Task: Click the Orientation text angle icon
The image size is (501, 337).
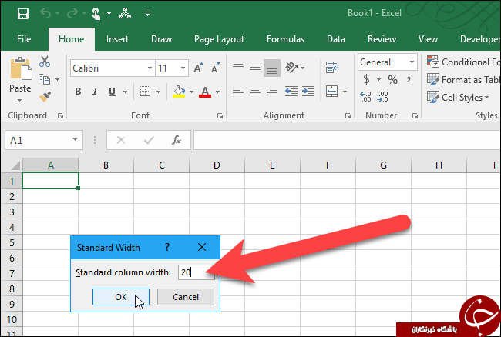Action: [291, 67]
